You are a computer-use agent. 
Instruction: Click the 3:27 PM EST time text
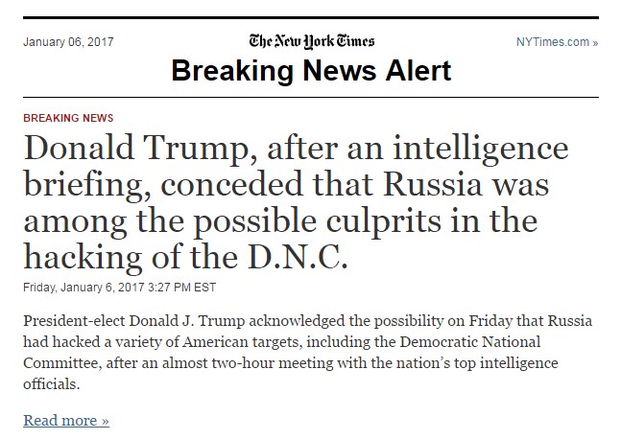pos(181,288)
